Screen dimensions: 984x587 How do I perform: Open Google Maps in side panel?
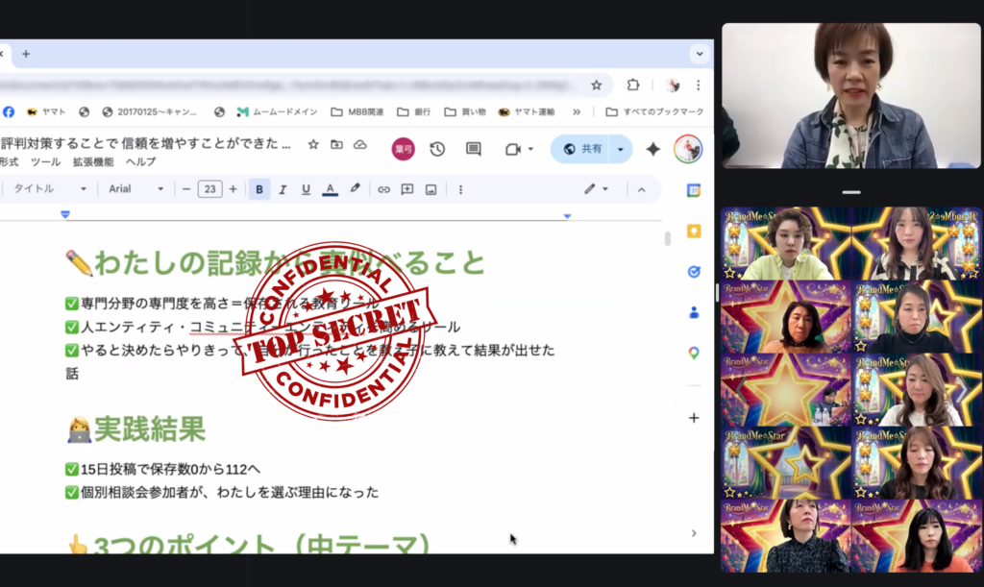tap(694, 354)
